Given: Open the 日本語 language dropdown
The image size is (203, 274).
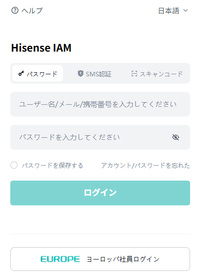Looking at the screenshot, I should coord(173,11).
